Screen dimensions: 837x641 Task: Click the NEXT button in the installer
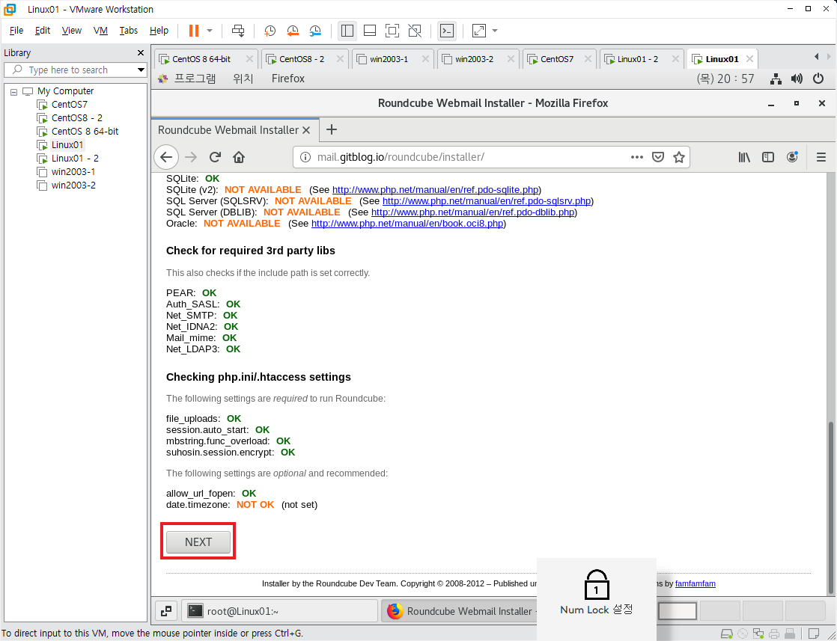(198, 542)
